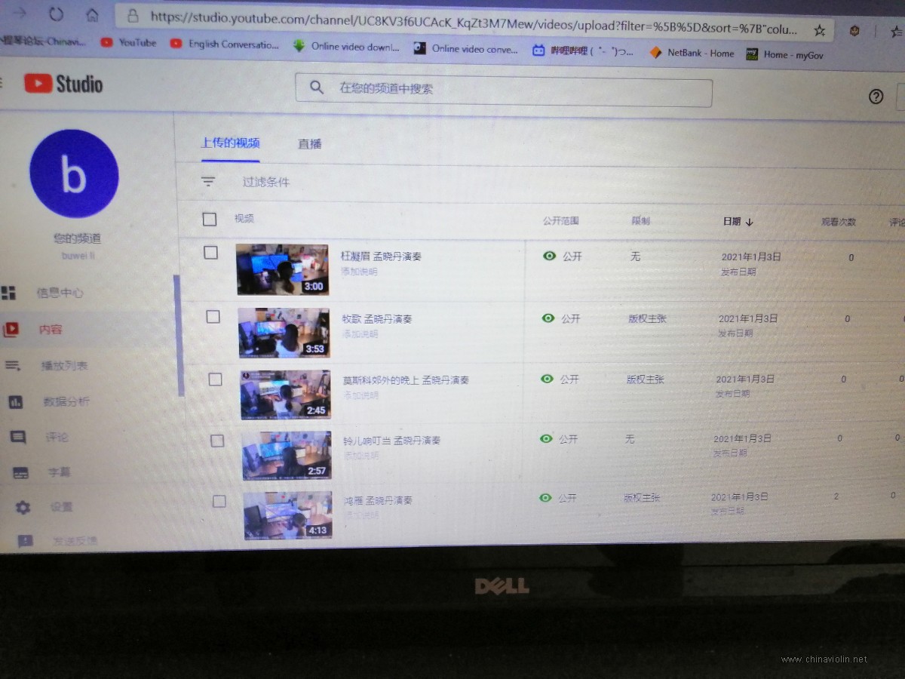Image resolution: width=905 pixels, height=679 pixels.
Task: Click 添加说明 under 牧歌 title
Action: coord(360,333)
